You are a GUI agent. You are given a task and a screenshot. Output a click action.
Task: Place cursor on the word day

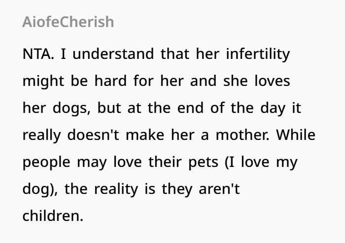click(273, 108)
